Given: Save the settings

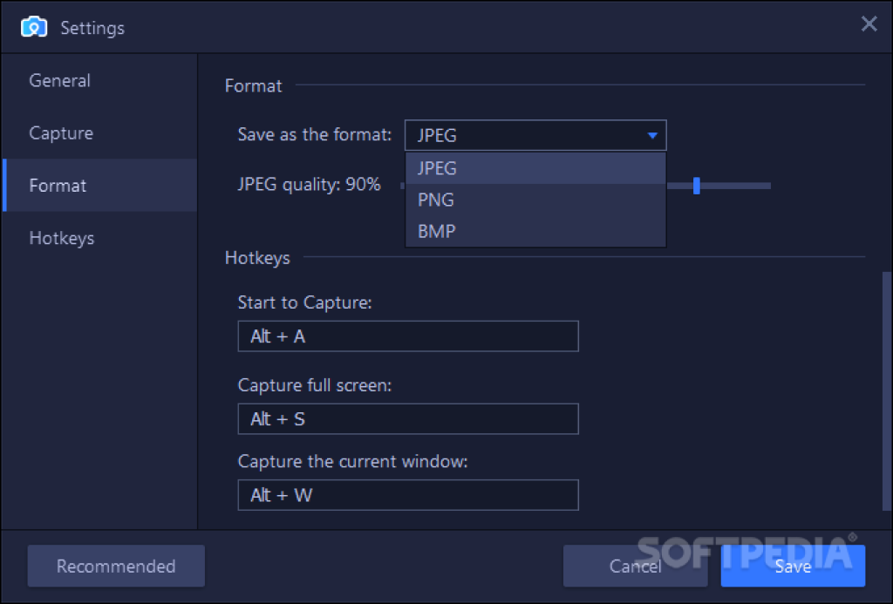Looking at the screenshot, I should [793, 566].
